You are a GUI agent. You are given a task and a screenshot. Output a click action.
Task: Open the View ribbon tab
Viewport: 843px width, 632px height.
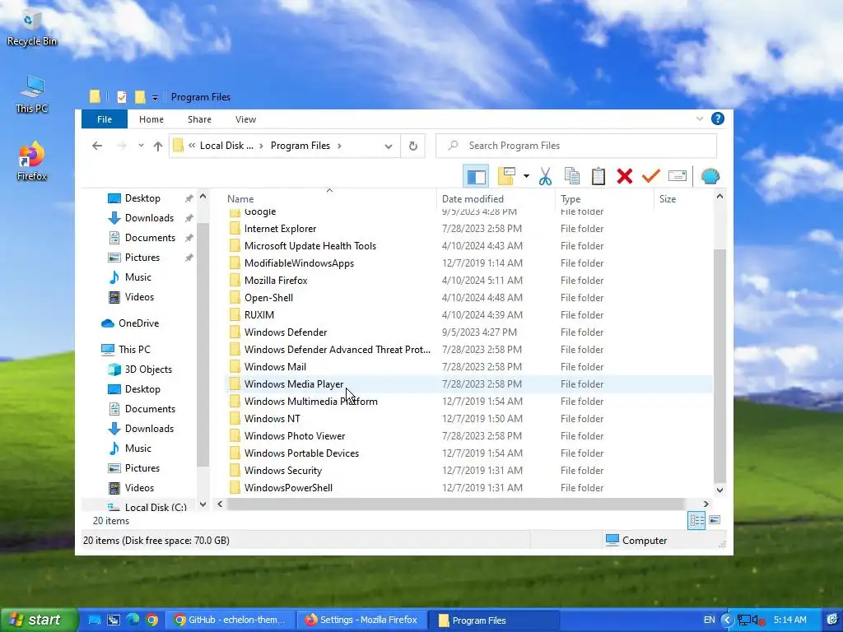click(245, 119)
